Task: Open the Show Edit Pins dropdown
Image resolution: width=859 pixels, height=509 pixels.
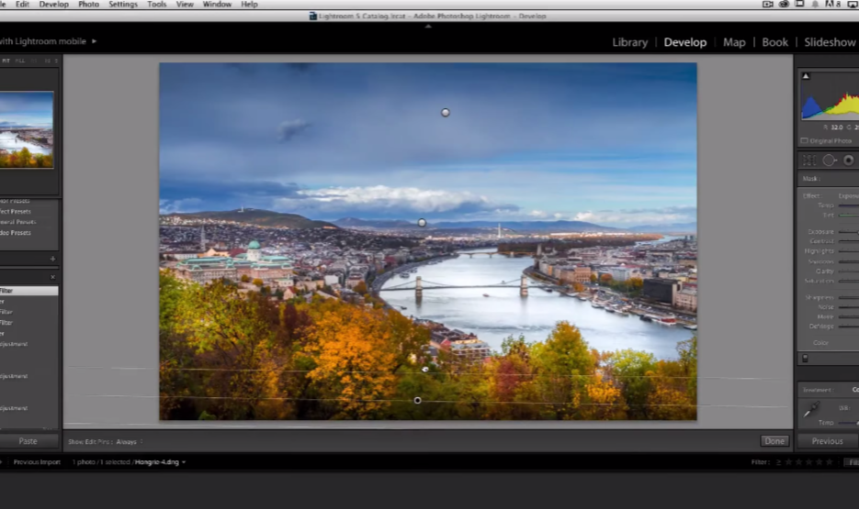Action: tap(128, 442)
